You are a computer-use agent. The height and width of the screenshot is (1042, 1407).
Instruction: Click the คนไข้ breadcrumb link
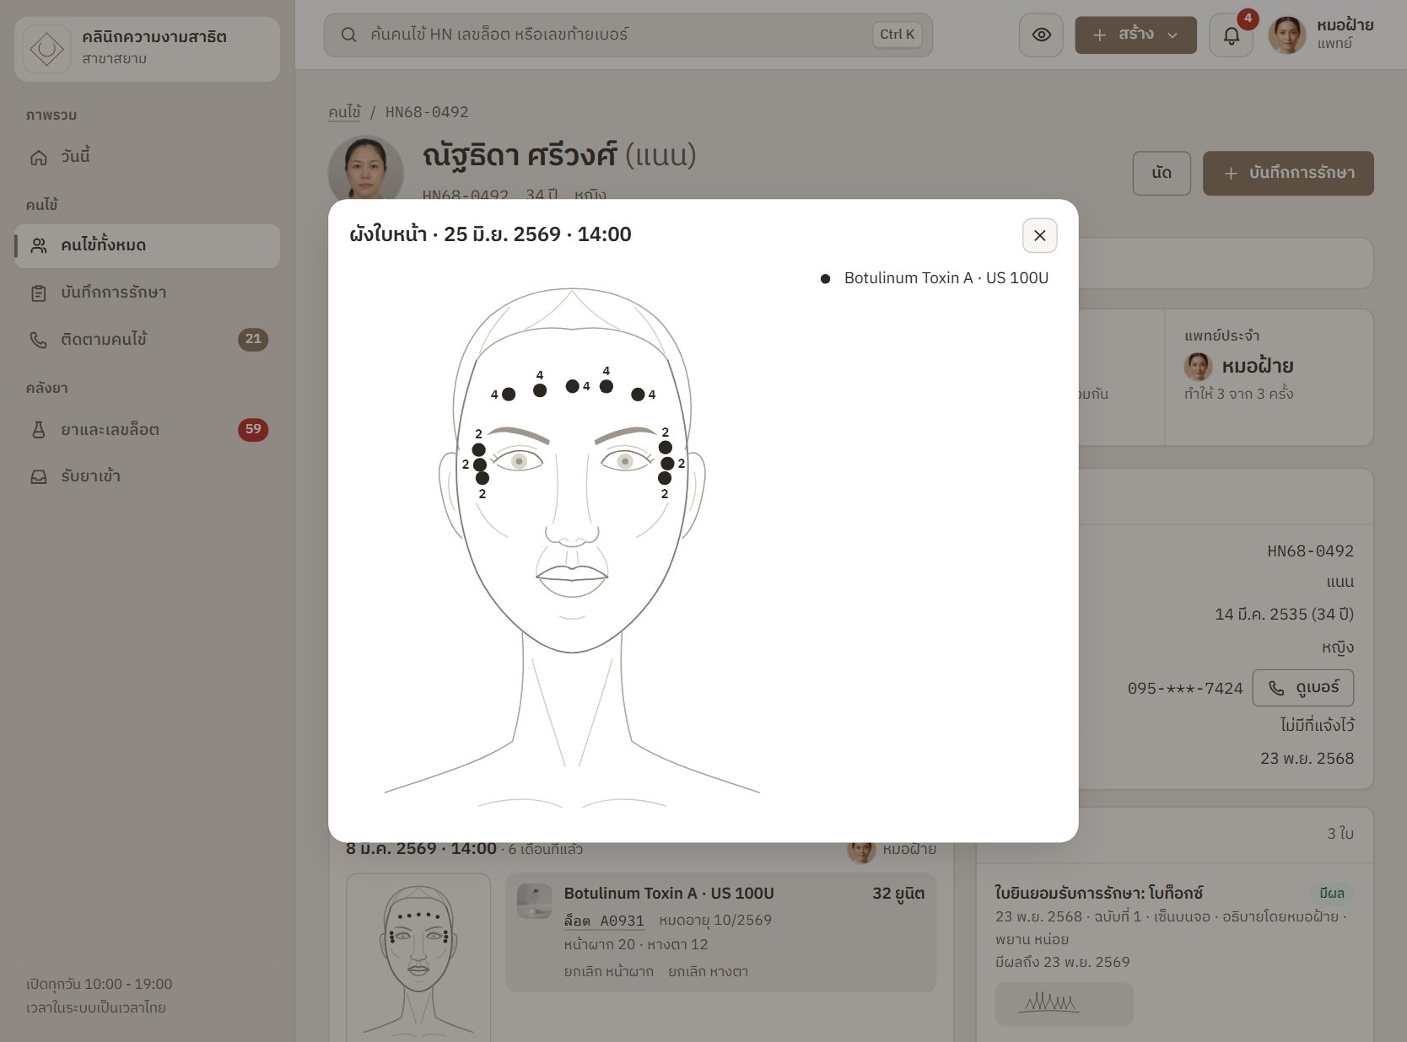point(344,112)
